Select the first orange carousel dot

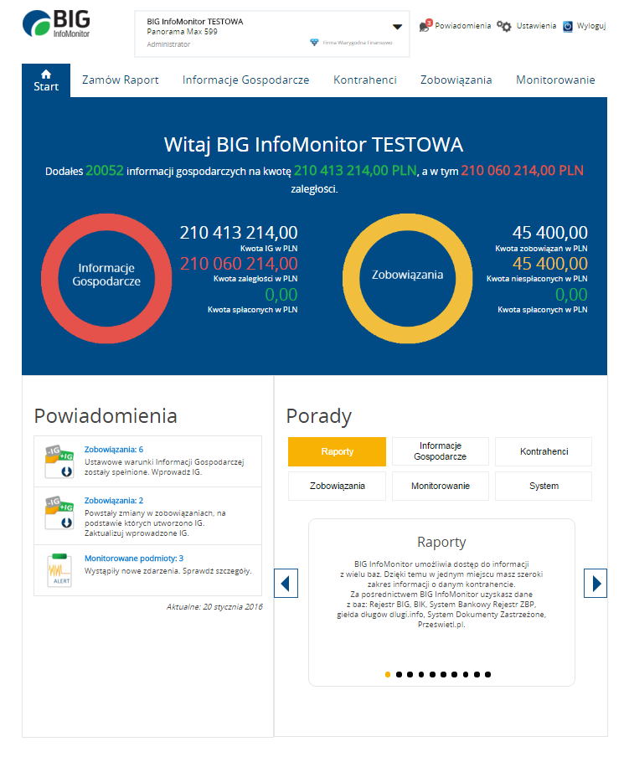click(x=388, y=674)
